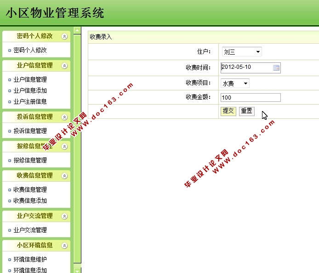Open 收费信息管理 menu link
Viewport: 319px width, 273px height.
(30, 189)
